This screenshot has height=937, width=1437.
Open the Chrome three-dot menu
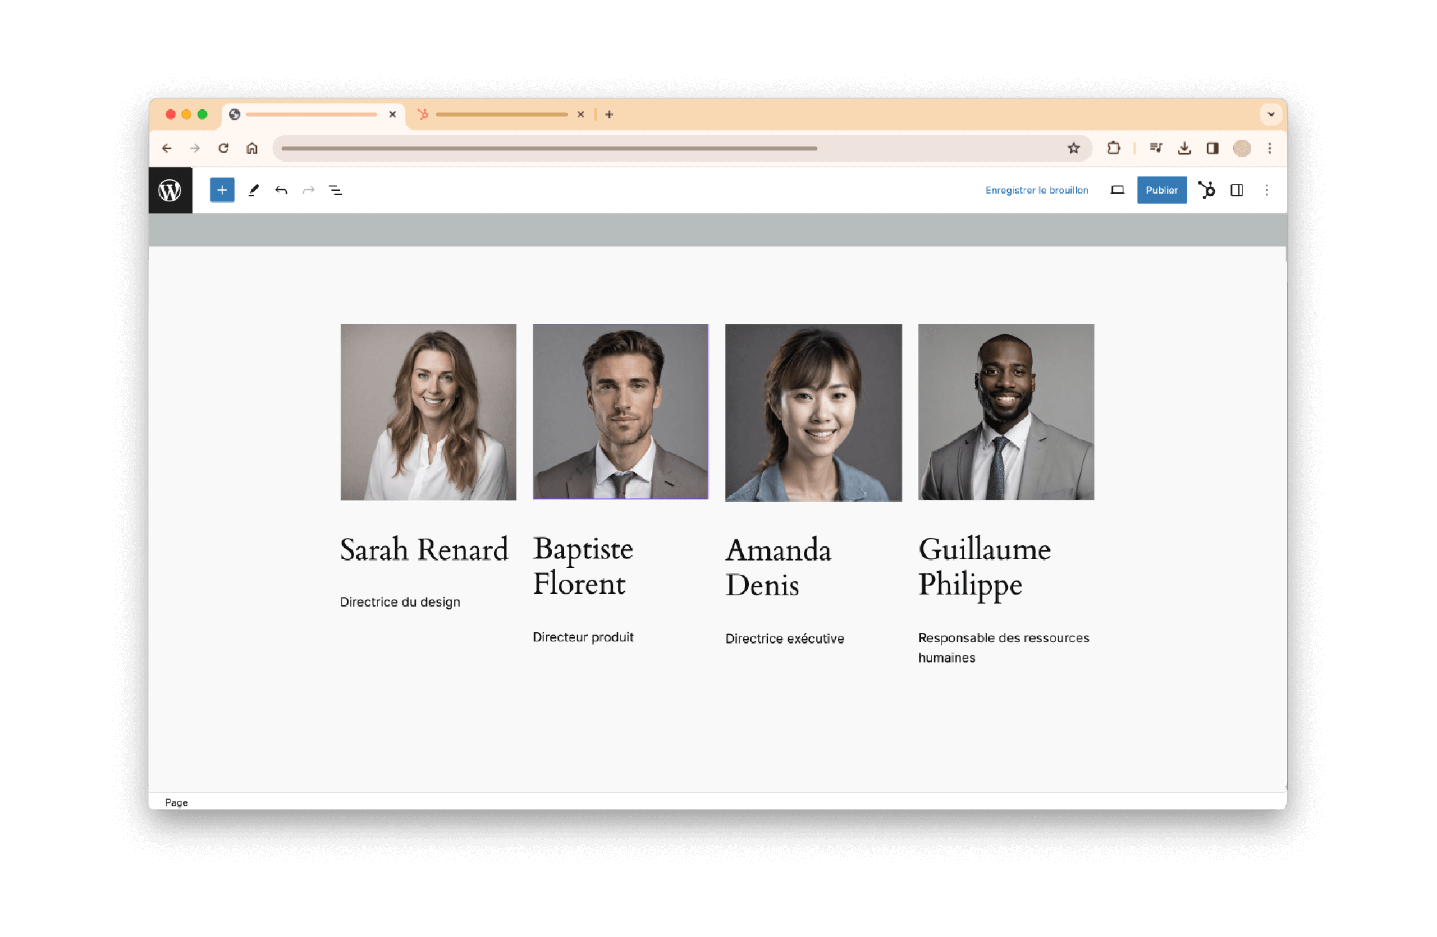click(x=1270, y=149)
